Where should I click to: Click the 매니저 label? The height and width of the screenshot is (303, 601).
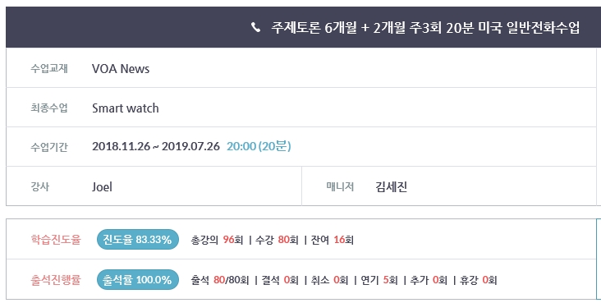340,186
